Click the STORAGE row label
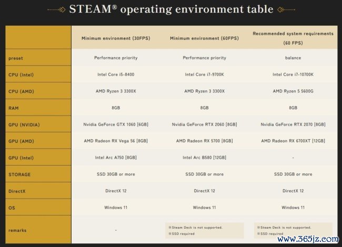Screen dimensions: 342x247 point(19,174)
